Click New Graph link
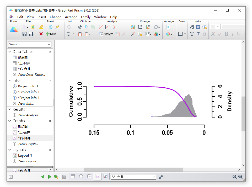Screen dimensions: 252x187 pos(28,144)
